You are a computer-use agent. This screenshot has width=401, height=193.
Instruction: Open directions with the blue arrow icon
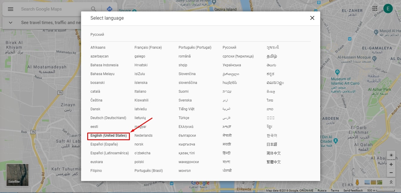coord(110,9)
